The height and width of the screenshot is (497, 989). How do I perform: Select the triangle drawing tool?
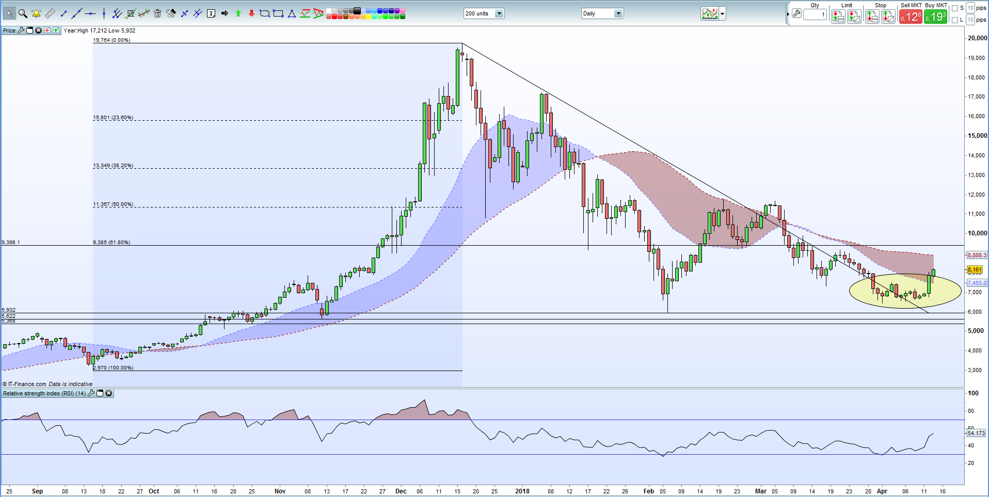pyautogui.click(x=292, y=13)
